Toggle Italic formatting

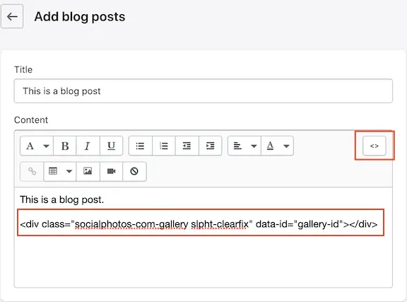[88, 146]
